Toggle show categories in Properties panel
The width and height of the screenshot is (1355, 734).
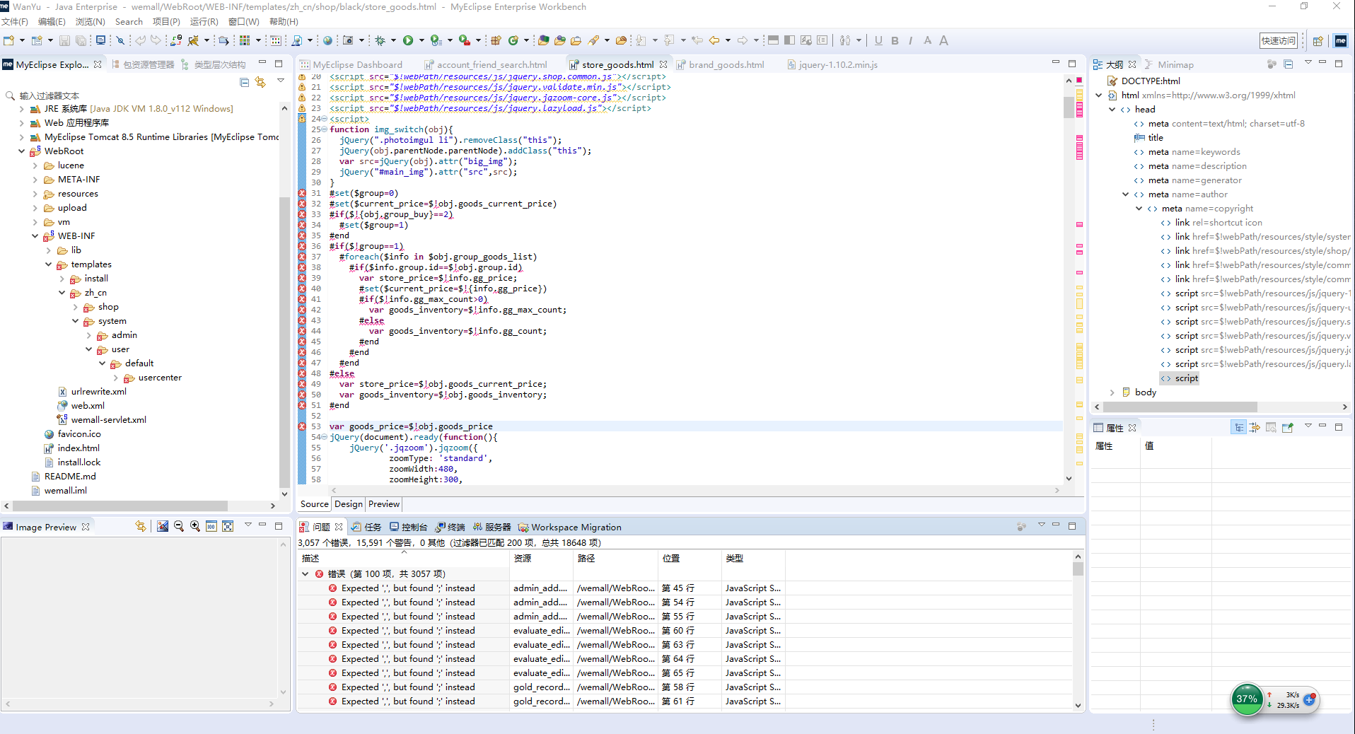tap(1238, 427)
